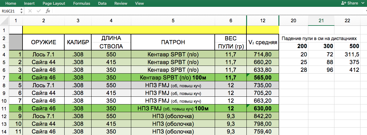The image size is (367, 135).
Task: Click inside the formula bar input field
Action: click(207, 11)
